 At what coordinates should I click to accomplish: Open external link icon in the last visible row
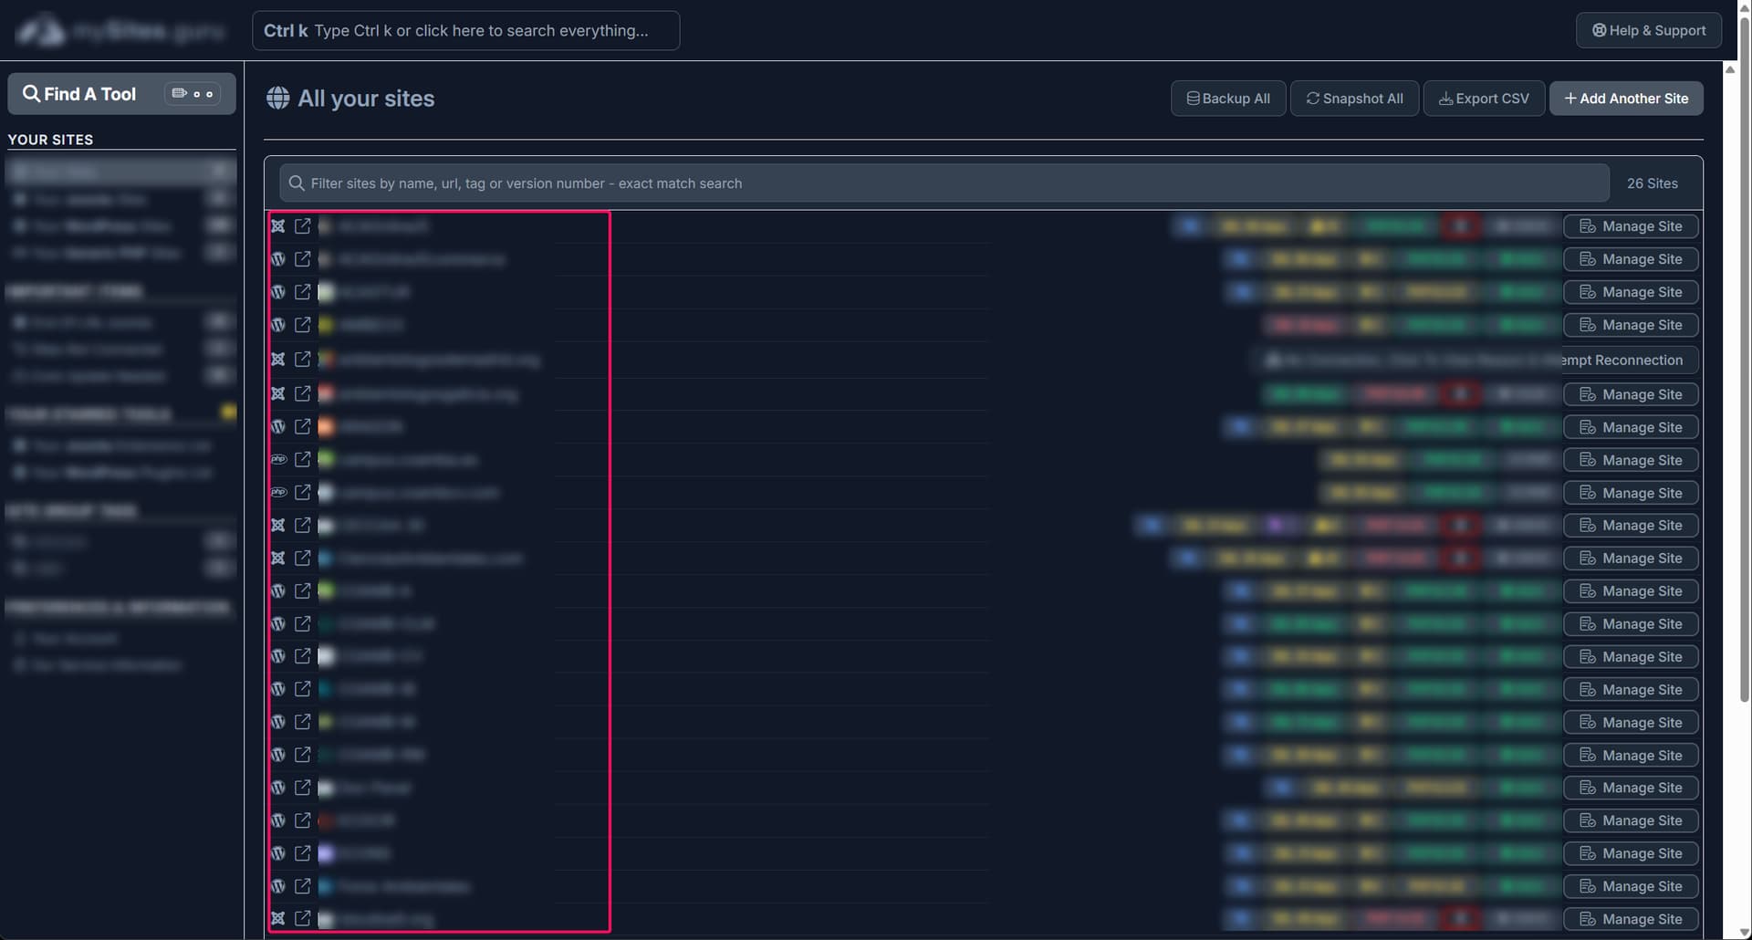303,919
